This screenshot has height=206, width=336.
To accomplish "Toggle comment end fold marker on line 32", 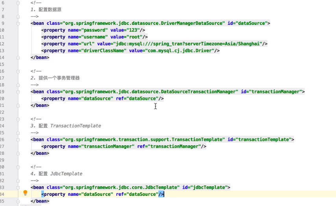I will (18, 181).
